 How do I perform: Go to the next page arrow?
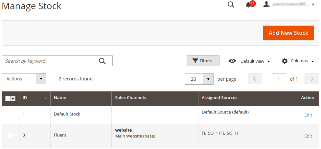pyautogui.click(x=312, y=79)
